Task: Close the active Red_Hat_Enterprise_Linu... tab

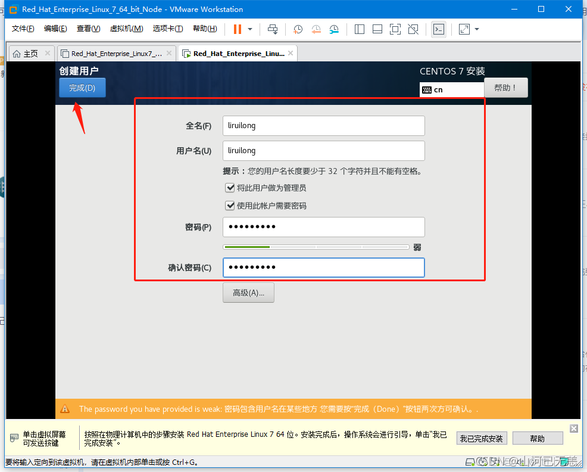Action: [x=291, y=53]
